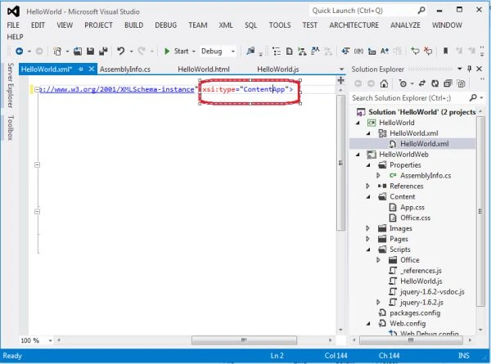Click the editor vertical scrollbar thumb
This screenshot has height=364, width=491.
point(340,163)
